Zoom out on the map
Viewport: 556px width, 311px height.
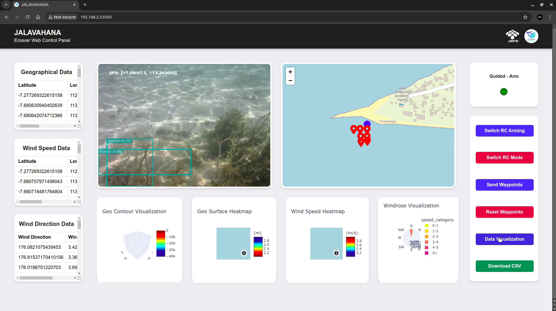[290, 81]
